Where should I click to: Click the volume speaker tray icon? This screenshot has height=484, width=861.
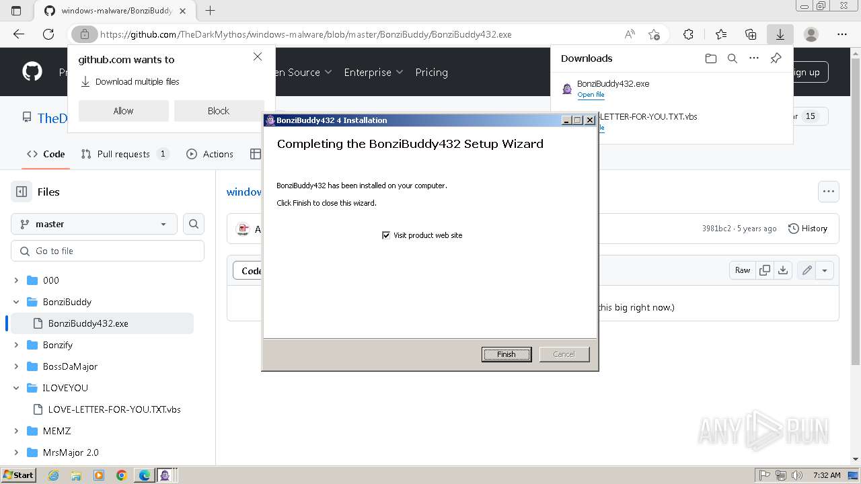pos(797,475)
